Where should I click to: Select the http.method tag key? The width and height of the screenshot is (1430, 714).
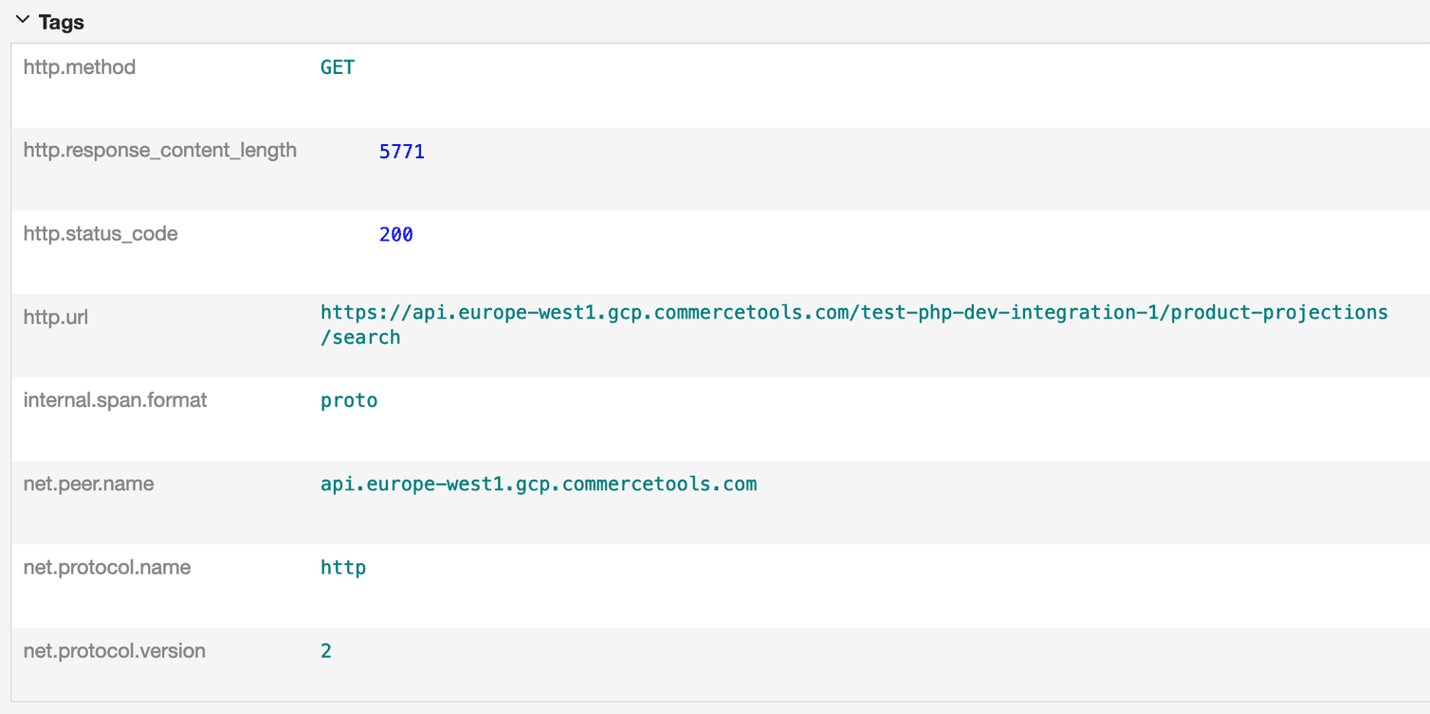[x=80, y=67]
